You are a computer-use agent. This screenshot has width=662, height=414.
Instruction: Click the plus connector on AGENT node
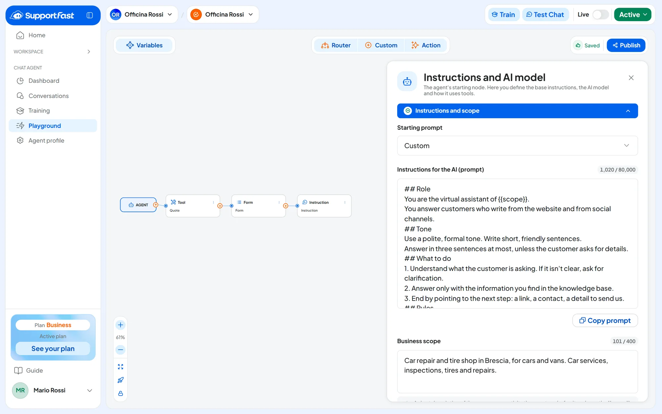[x=156, y=205]
